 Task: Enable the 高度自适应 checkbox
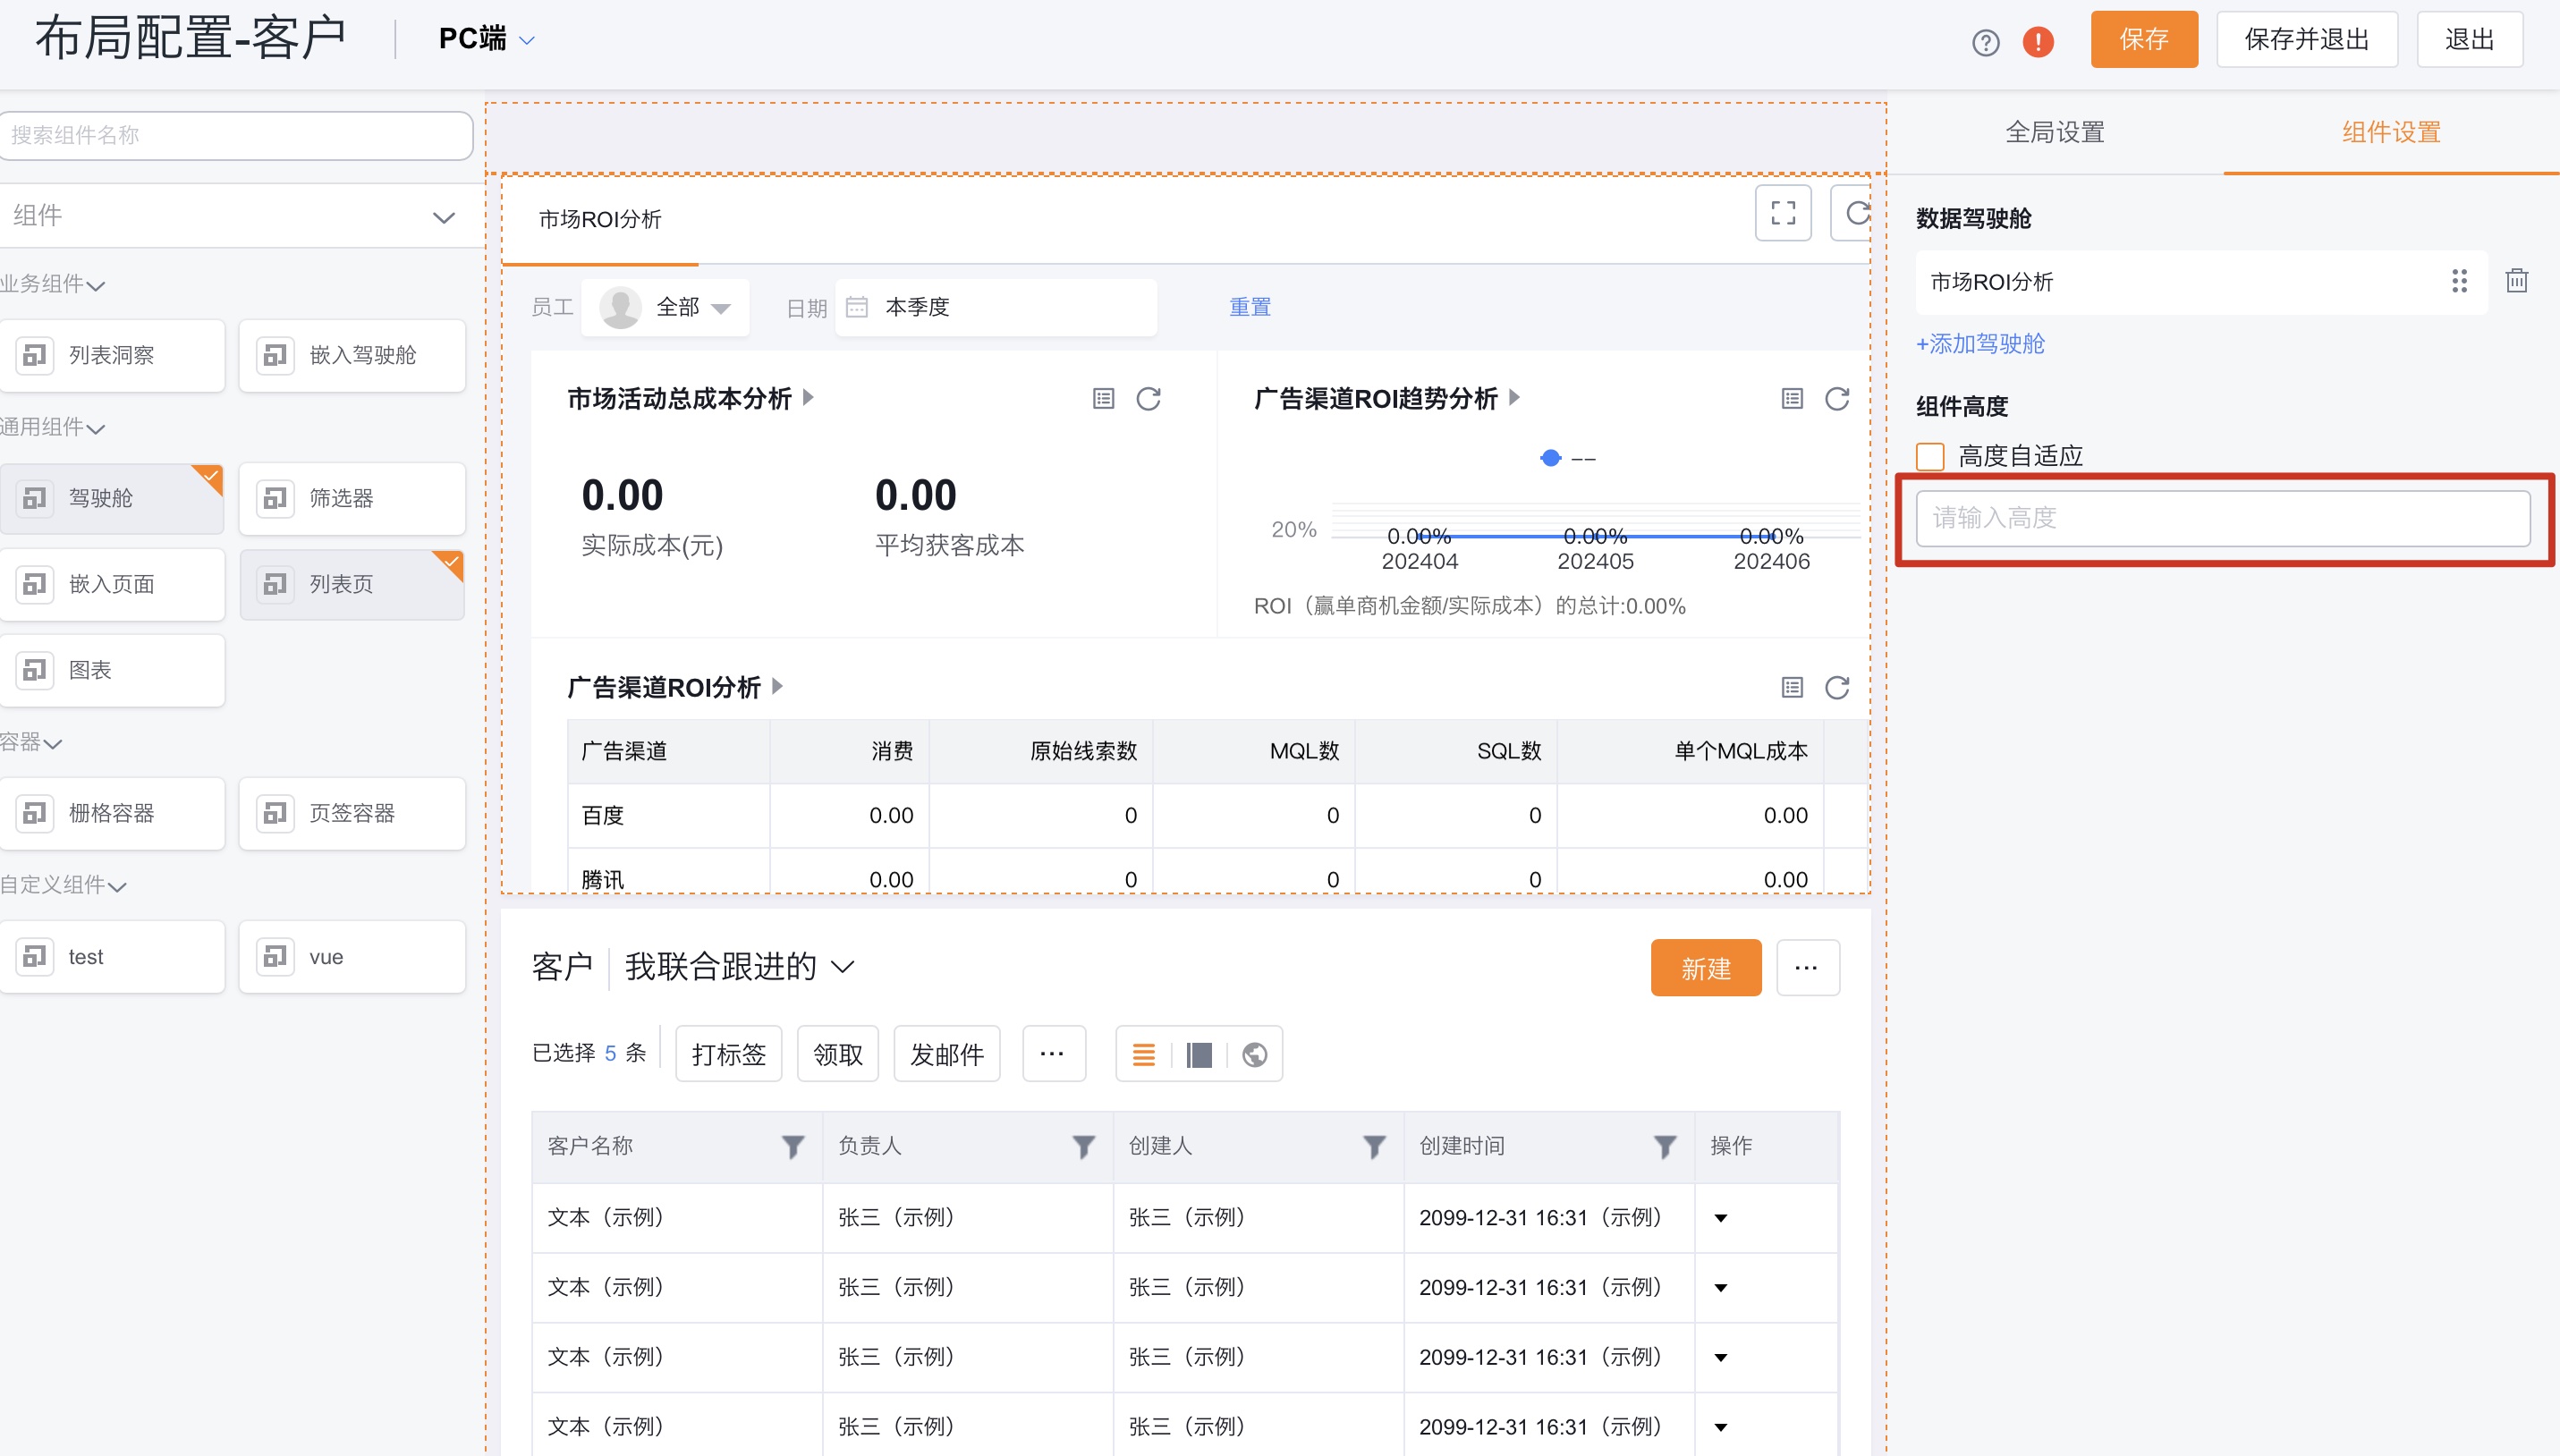click(x=1929, y=455)
